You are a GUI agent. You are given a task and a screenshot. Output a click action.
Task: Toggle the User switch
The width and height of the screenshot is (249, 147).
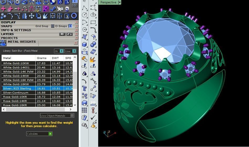[x=74, y=51]
